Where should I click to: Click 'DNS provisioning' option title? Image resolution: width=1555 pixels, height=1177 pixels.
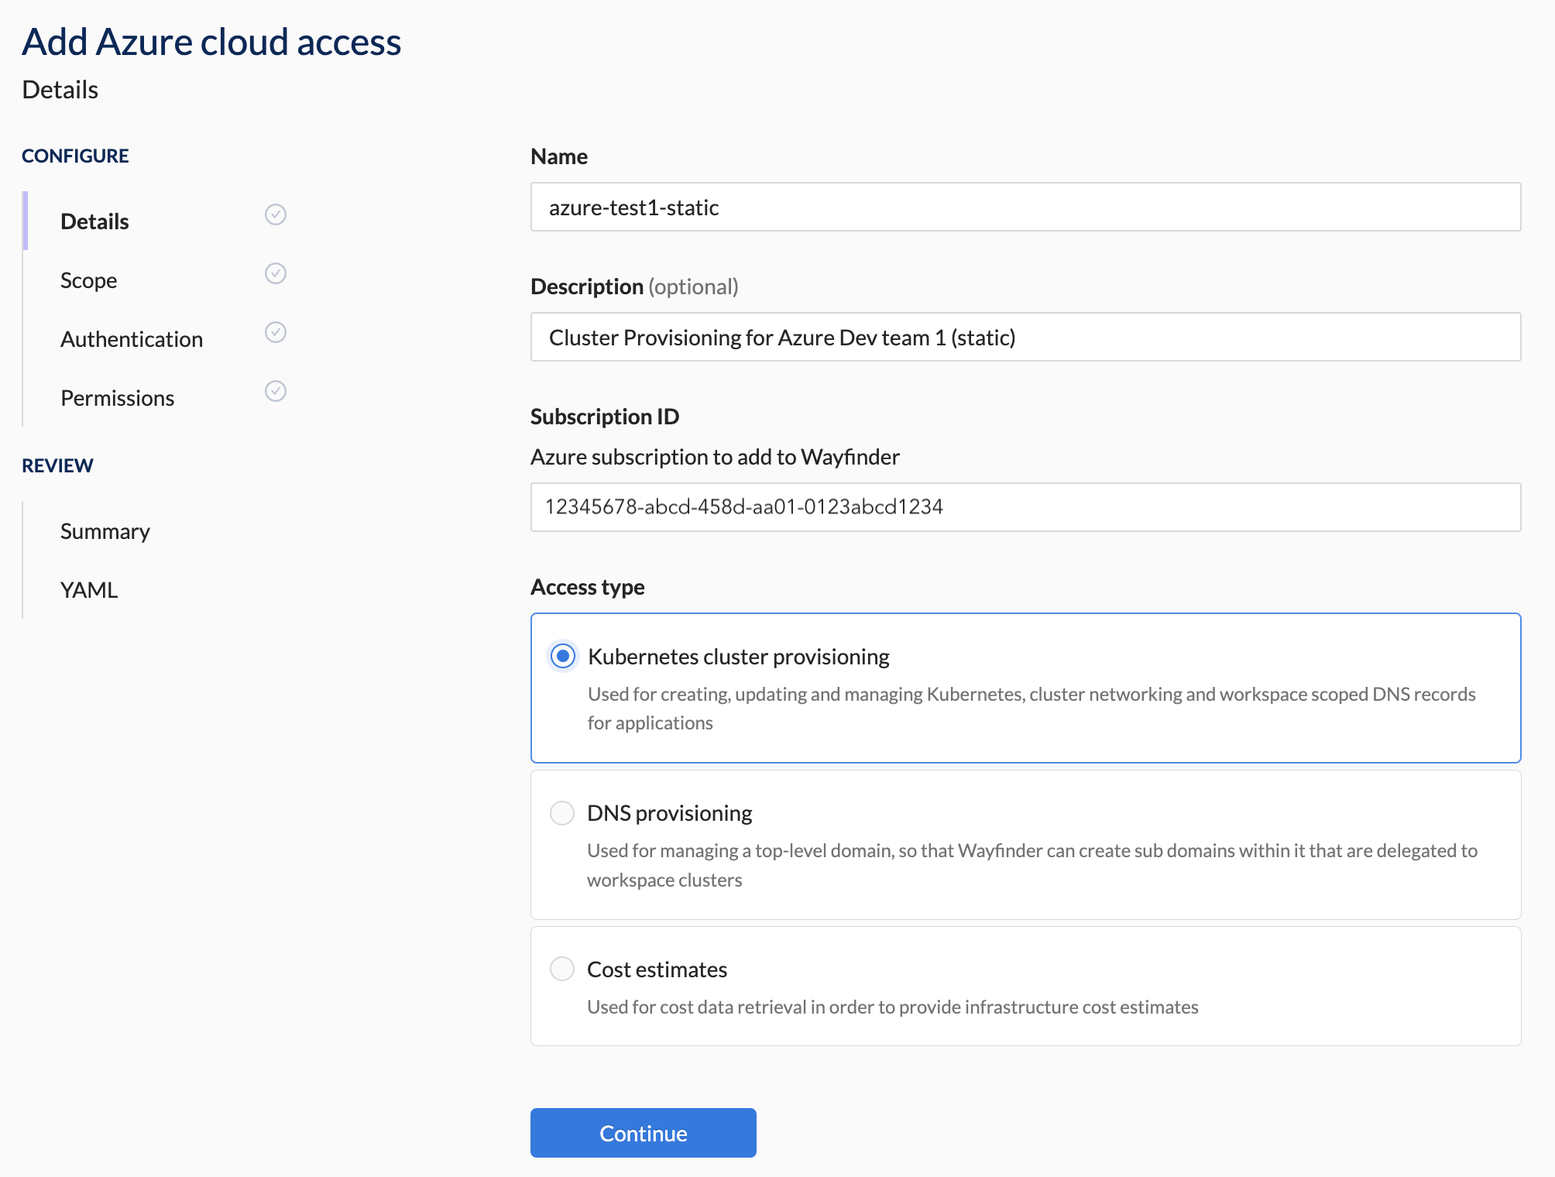pyautogui.click(x=670, y=813)
